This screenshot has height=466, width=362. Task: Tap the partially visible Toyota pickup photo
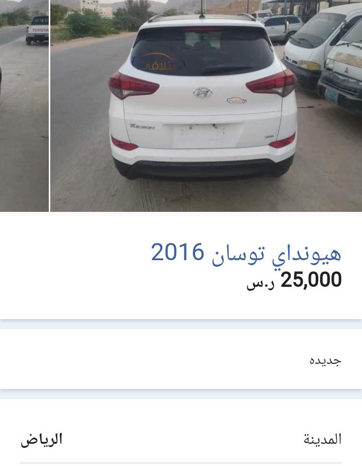pyautogui.click(x=24, y=106)
